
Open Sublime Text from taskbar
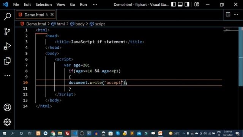(132, 133)
